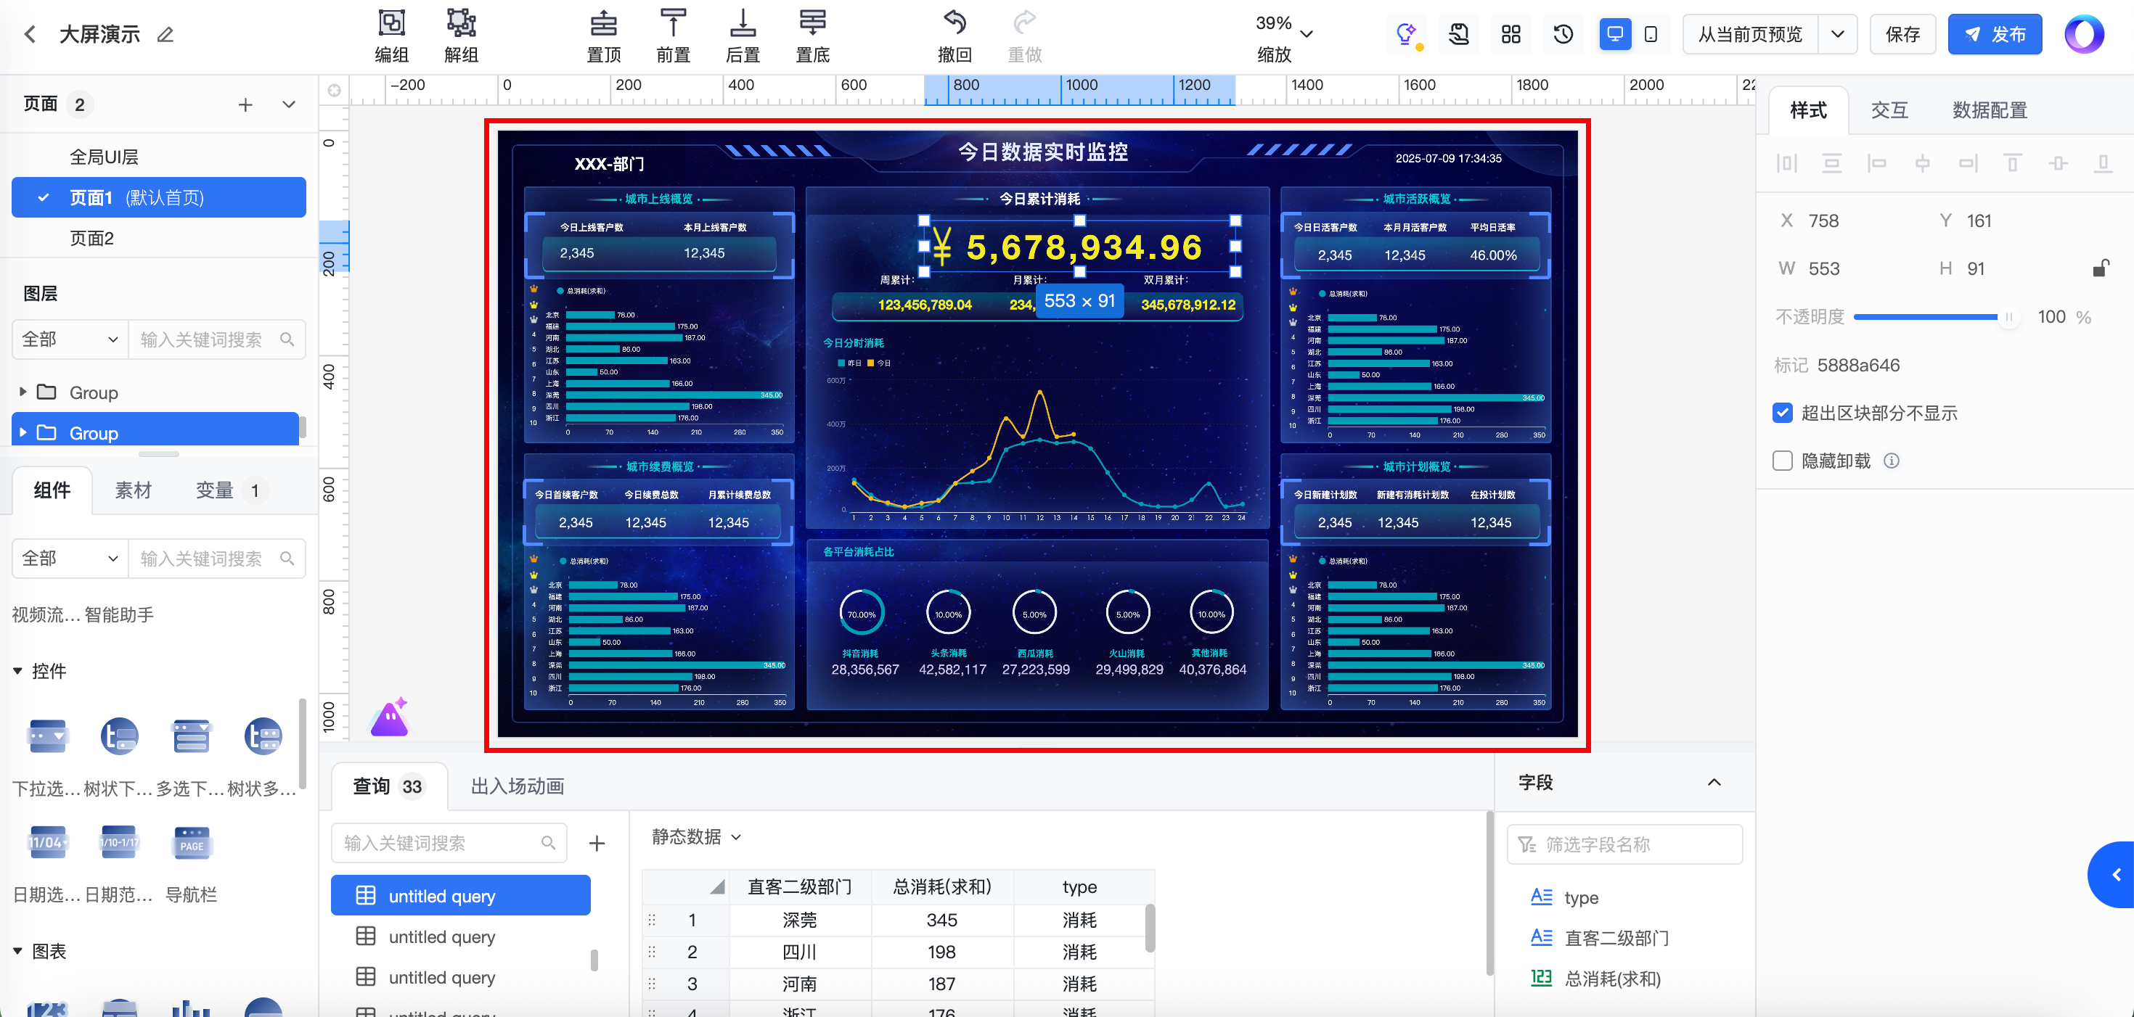2134x1017 pixels.
Task: Enable the 隐藏卸载 checkbox
Action: pos(1782,461)
